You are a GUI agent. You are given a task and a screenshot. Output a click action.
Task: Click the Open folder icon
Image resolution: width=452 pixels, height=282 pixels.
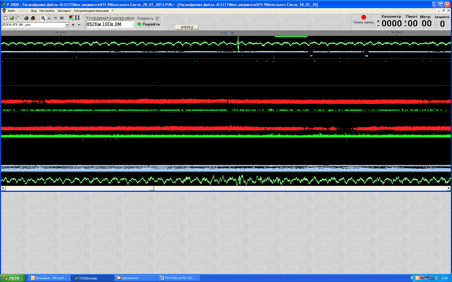12,18
